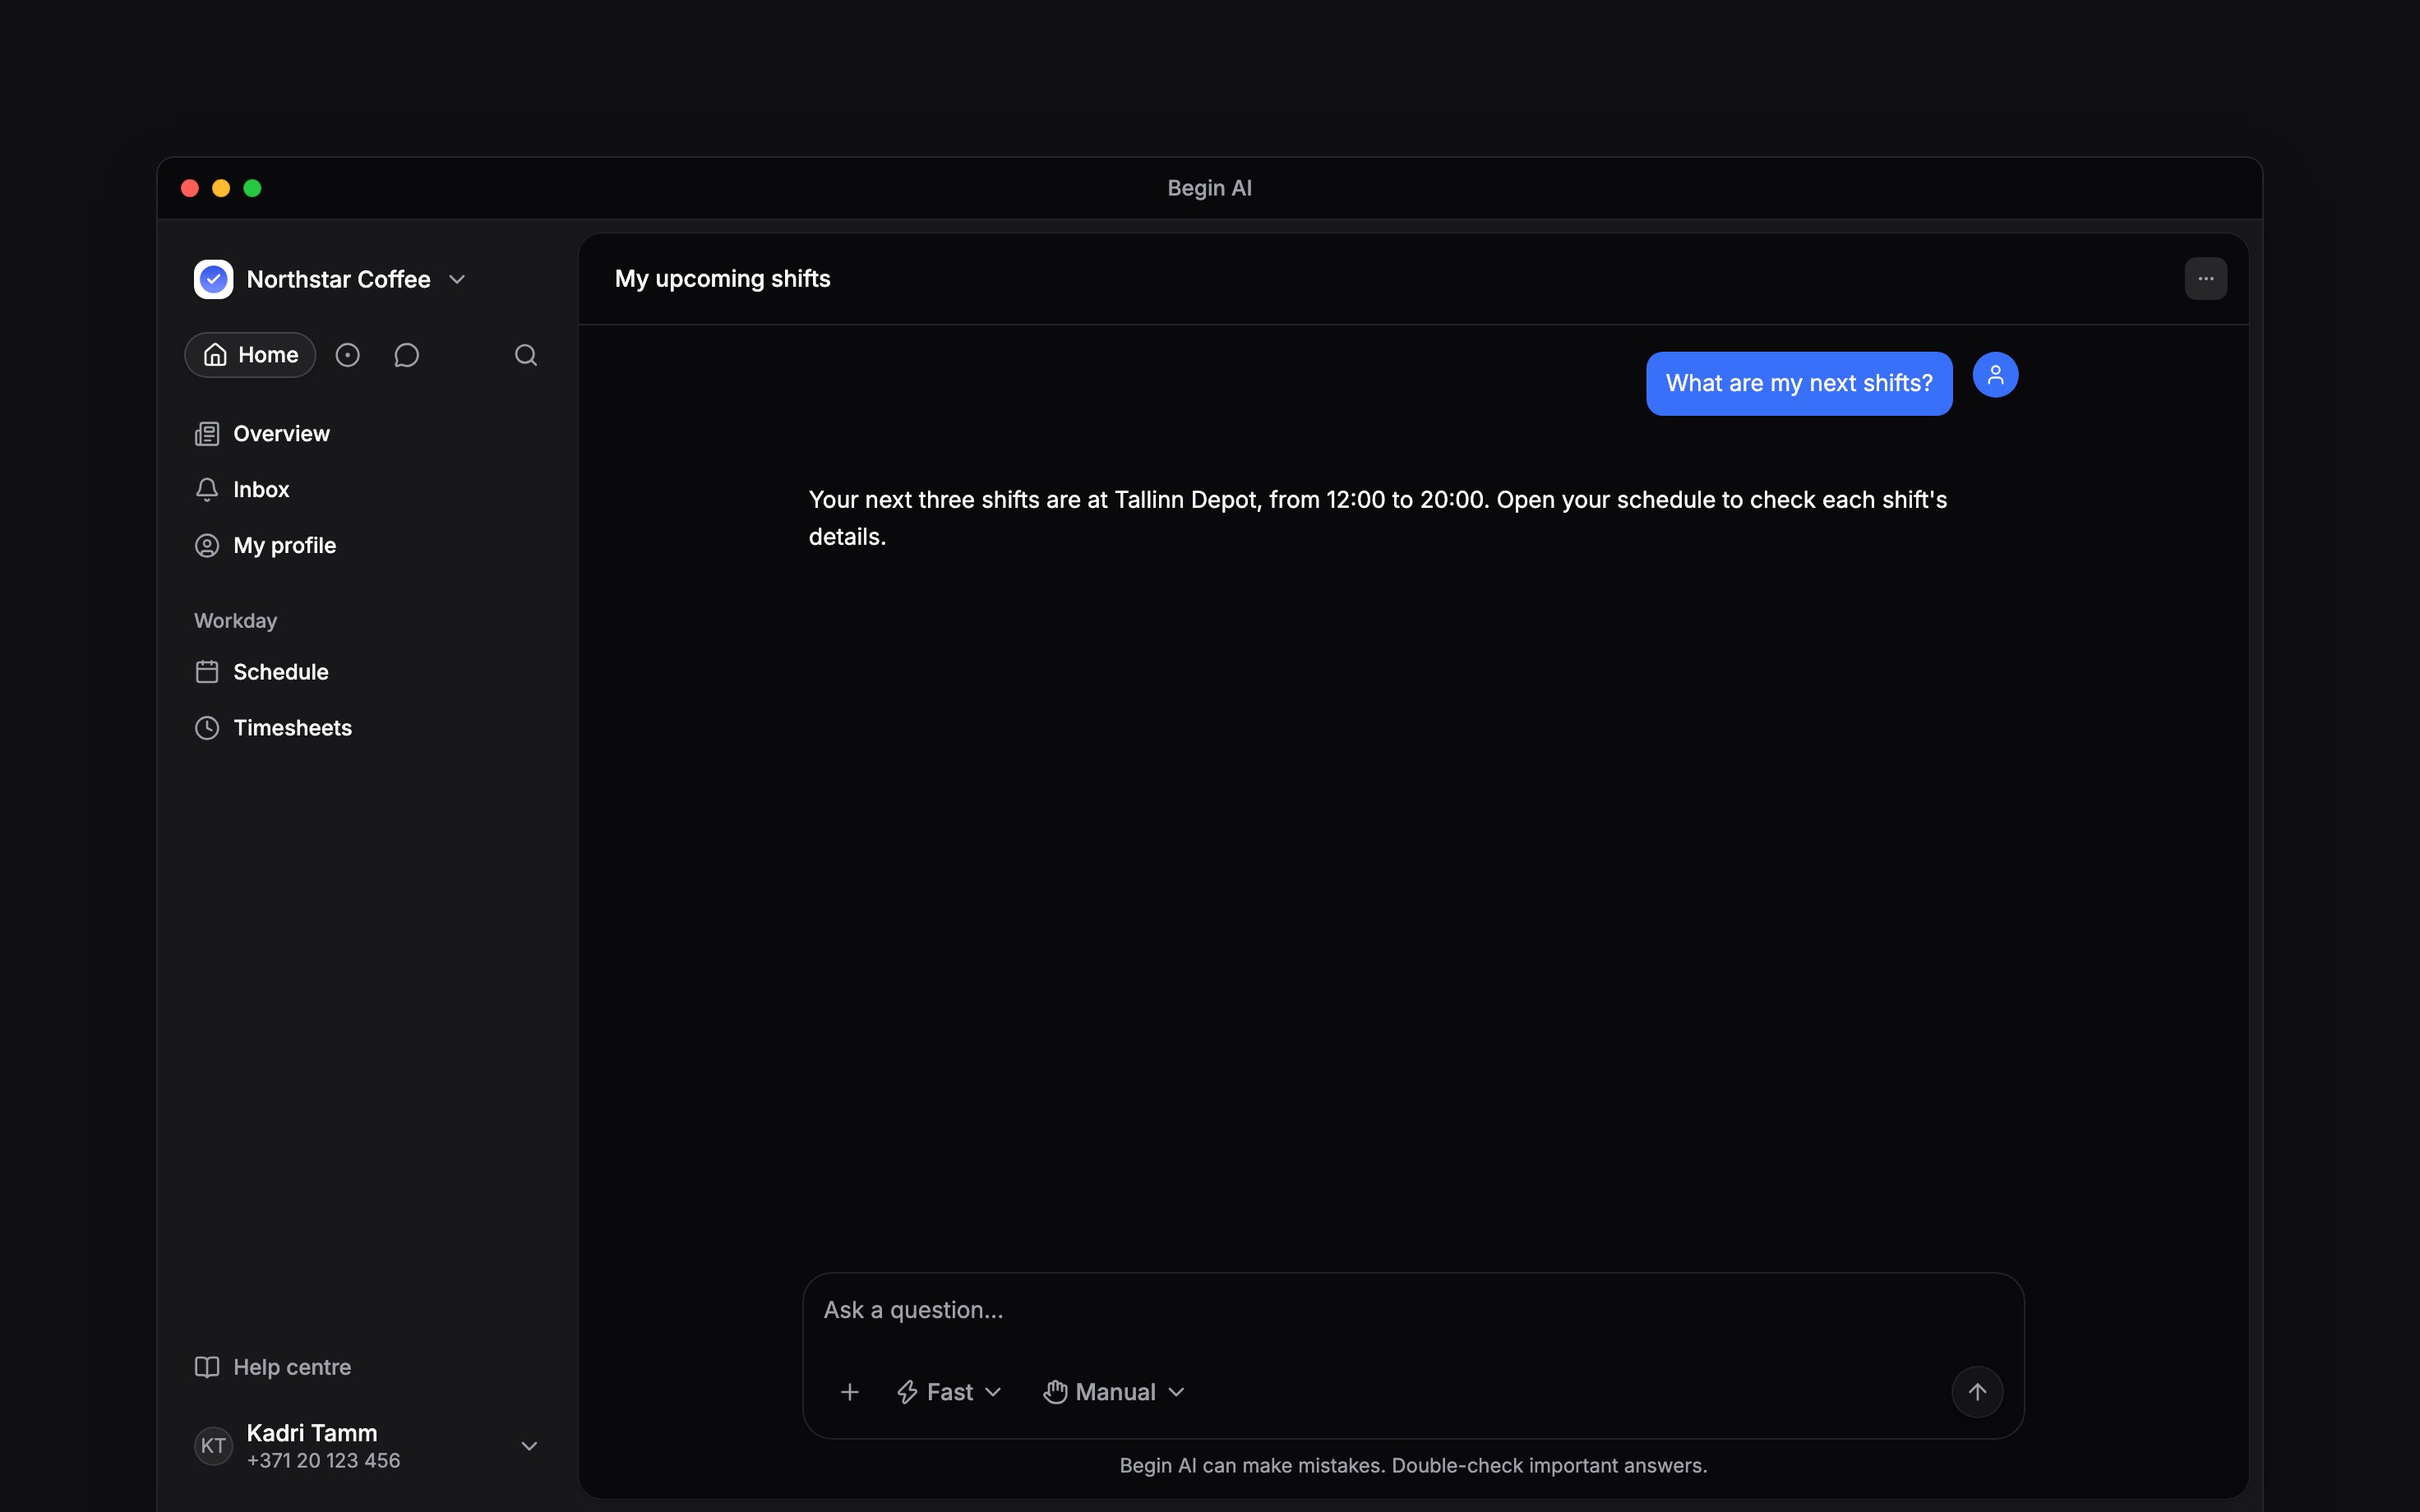
Task: Click the send arrow button
Action: (1977, 1392)
